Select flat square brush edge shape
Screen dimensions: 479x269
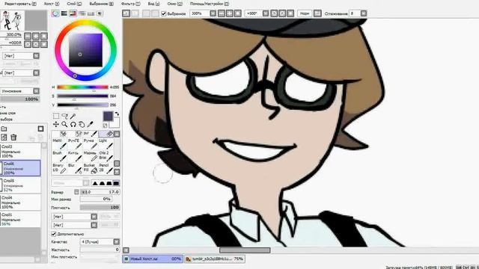(x=116, y=183)
